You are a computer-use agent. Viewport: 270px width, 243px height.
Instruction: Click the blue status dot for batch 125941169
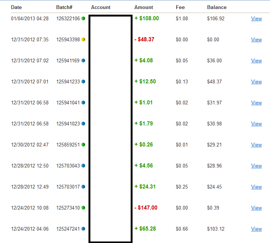(83, 60)
